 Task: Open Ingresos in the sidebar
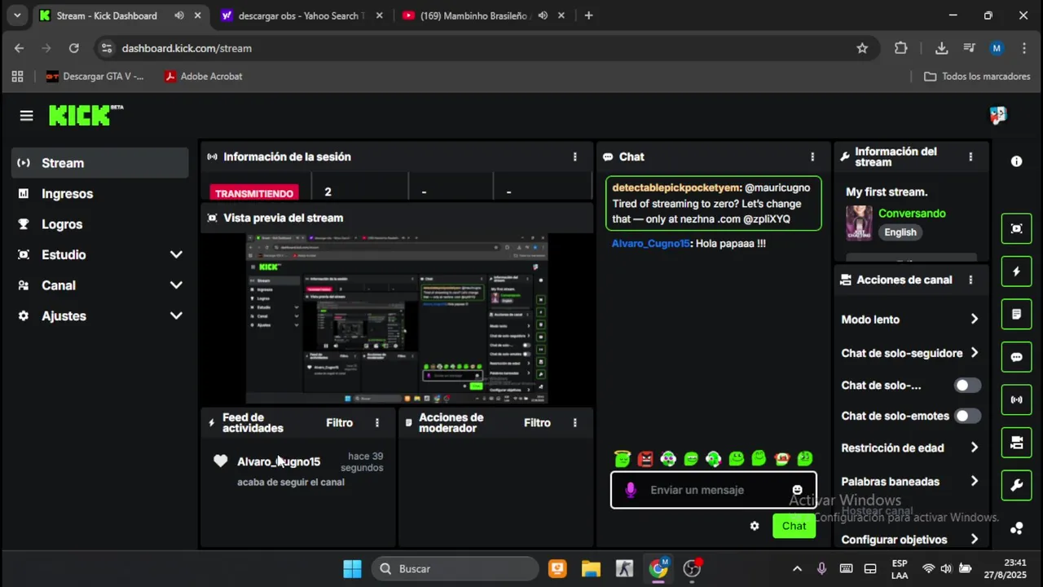[x=100, y=193]
